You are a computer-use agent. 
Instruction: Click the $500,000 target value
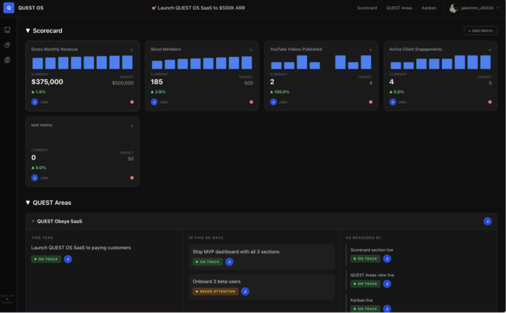click(122, 84)
